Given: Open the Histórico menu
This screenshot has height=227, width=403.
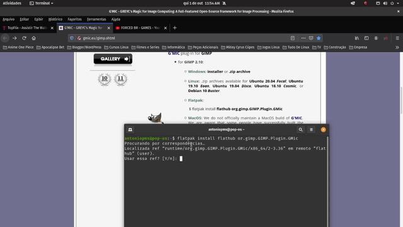Looking at the screenshot, I should tap(55, 20).
